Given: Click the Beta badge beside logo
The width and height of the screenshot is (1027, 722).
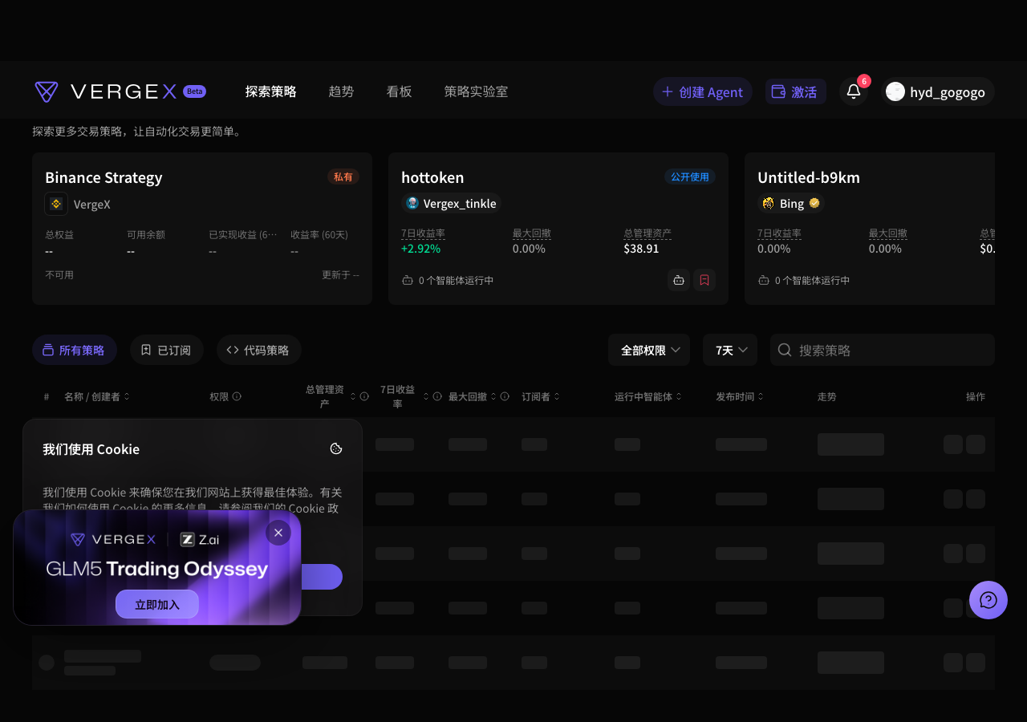Looking at the screenshot, I should coord(194,91).
